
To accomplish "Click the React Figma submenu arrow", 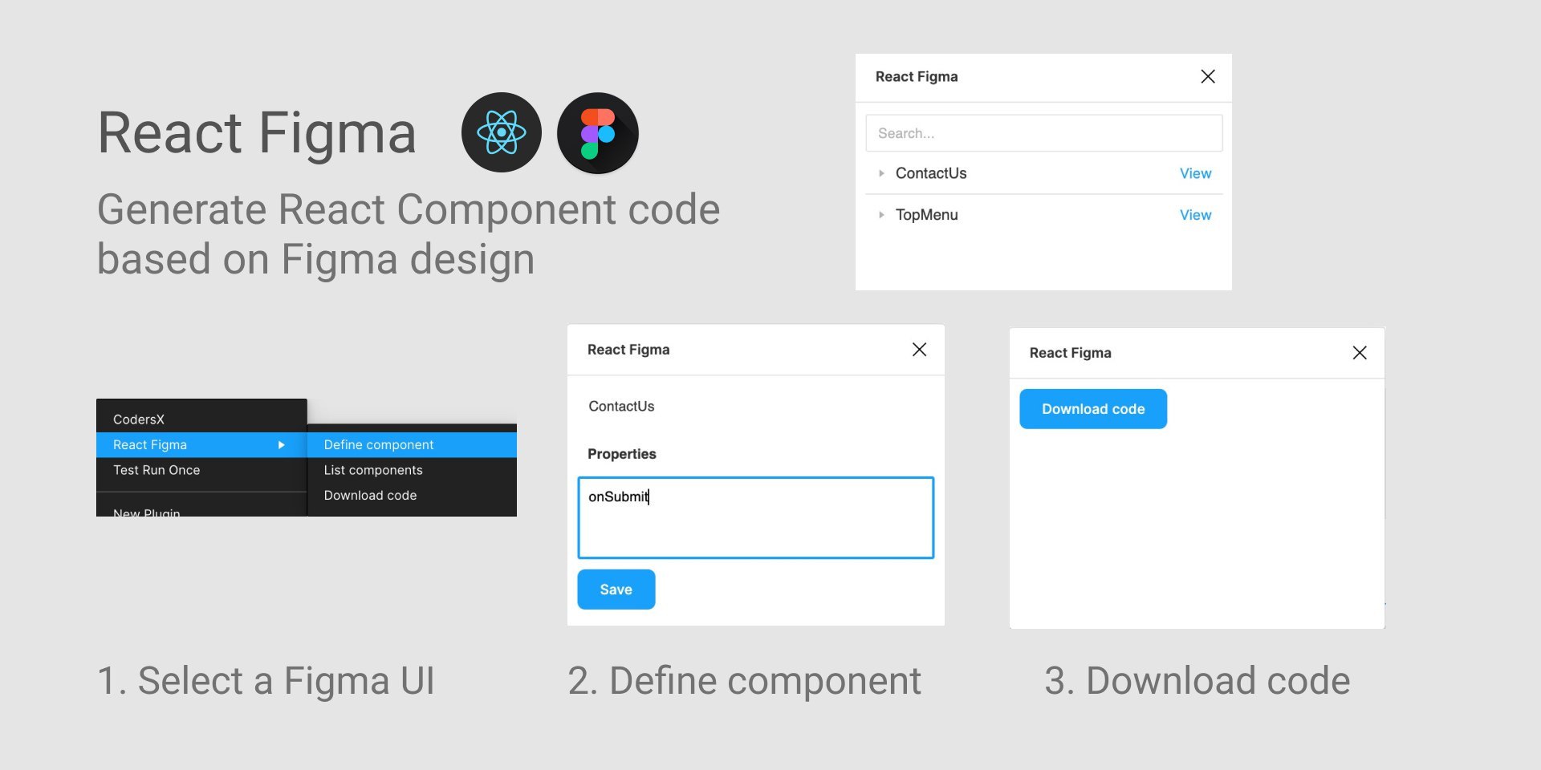I will click(x=281, y=445).
